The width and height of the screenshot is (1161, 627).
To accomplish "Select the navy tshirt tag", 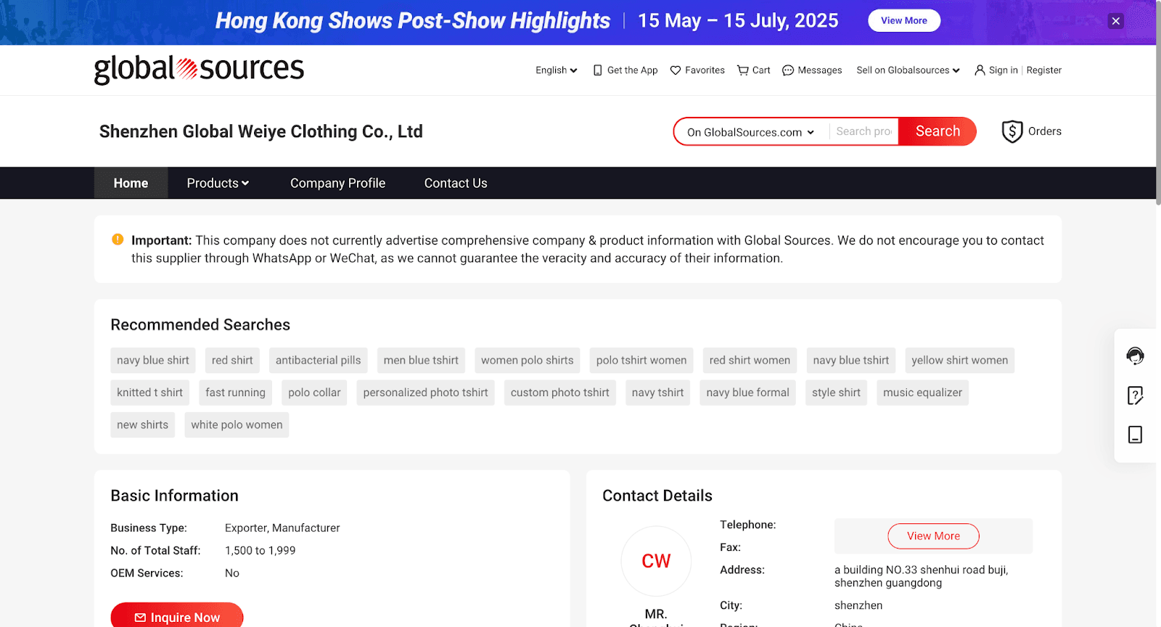I will (x=657, y=393).
